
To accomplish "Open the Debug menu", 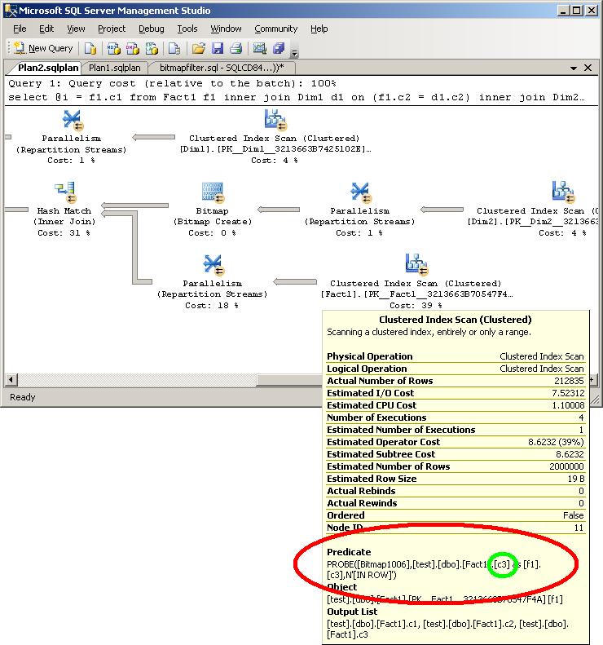I will tap(152, 29).
